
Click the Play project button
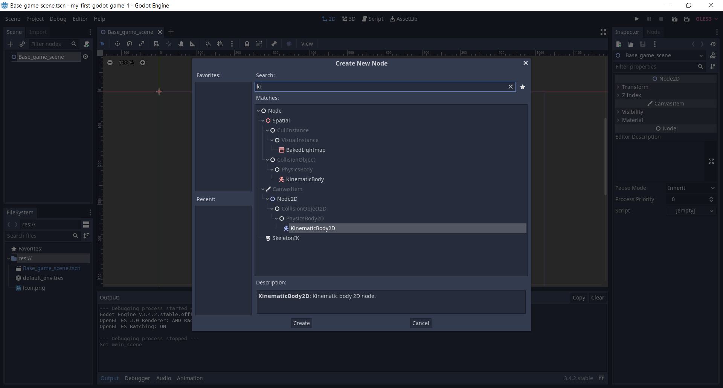pyautogui.click(x=637, y=19)
